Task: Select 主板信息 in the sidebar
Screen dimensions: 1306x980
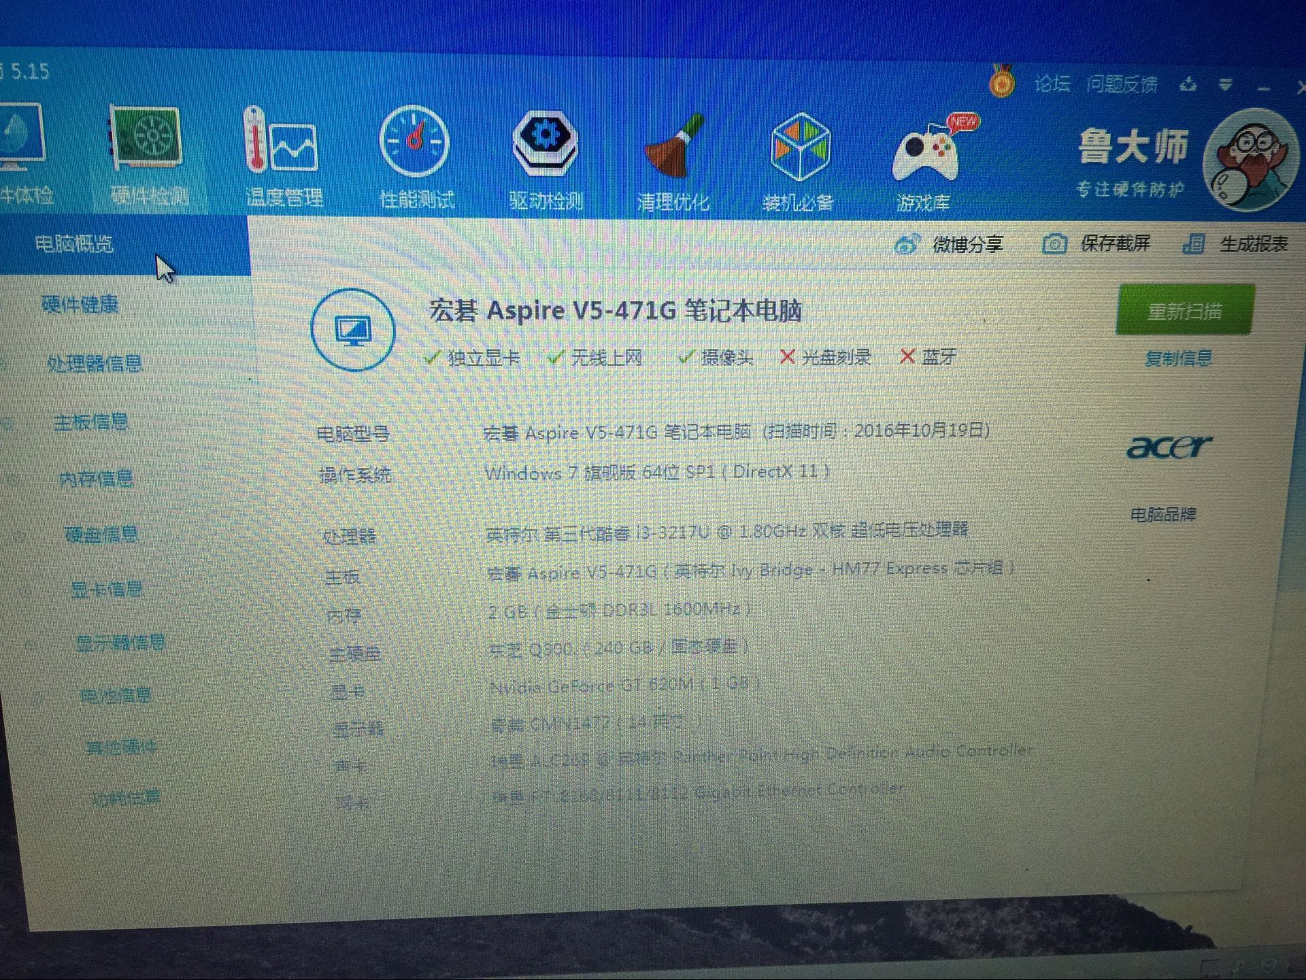Action: click(x=91, y=422)
